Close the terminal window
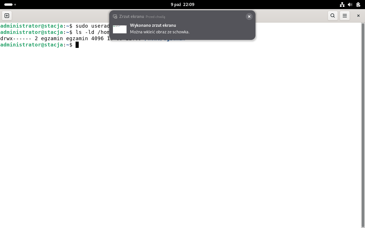 pos(358,16)
